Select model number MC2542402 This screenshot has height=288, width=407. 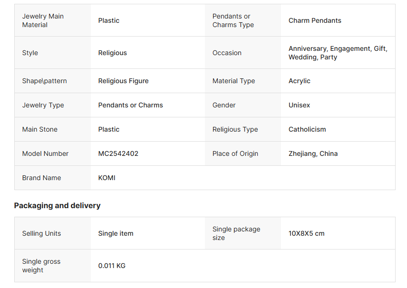118,154
